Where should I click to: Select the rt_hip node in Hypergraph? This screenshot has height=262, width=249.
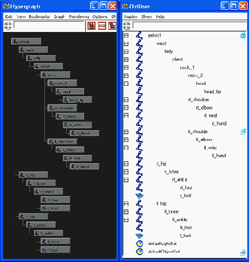[33, 175]
